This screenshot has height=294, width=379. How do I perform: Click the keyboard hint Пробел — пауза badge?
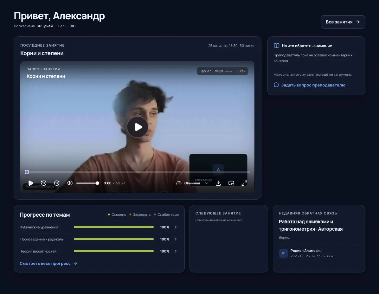pyautogui.click(x=222, y=71)
